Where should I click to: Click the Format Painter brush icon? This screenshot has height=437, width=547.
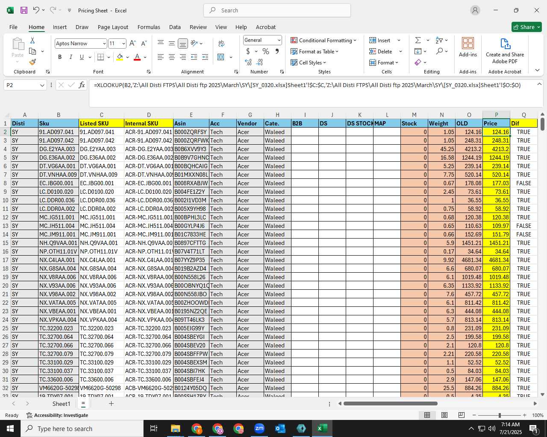(32, 62)
